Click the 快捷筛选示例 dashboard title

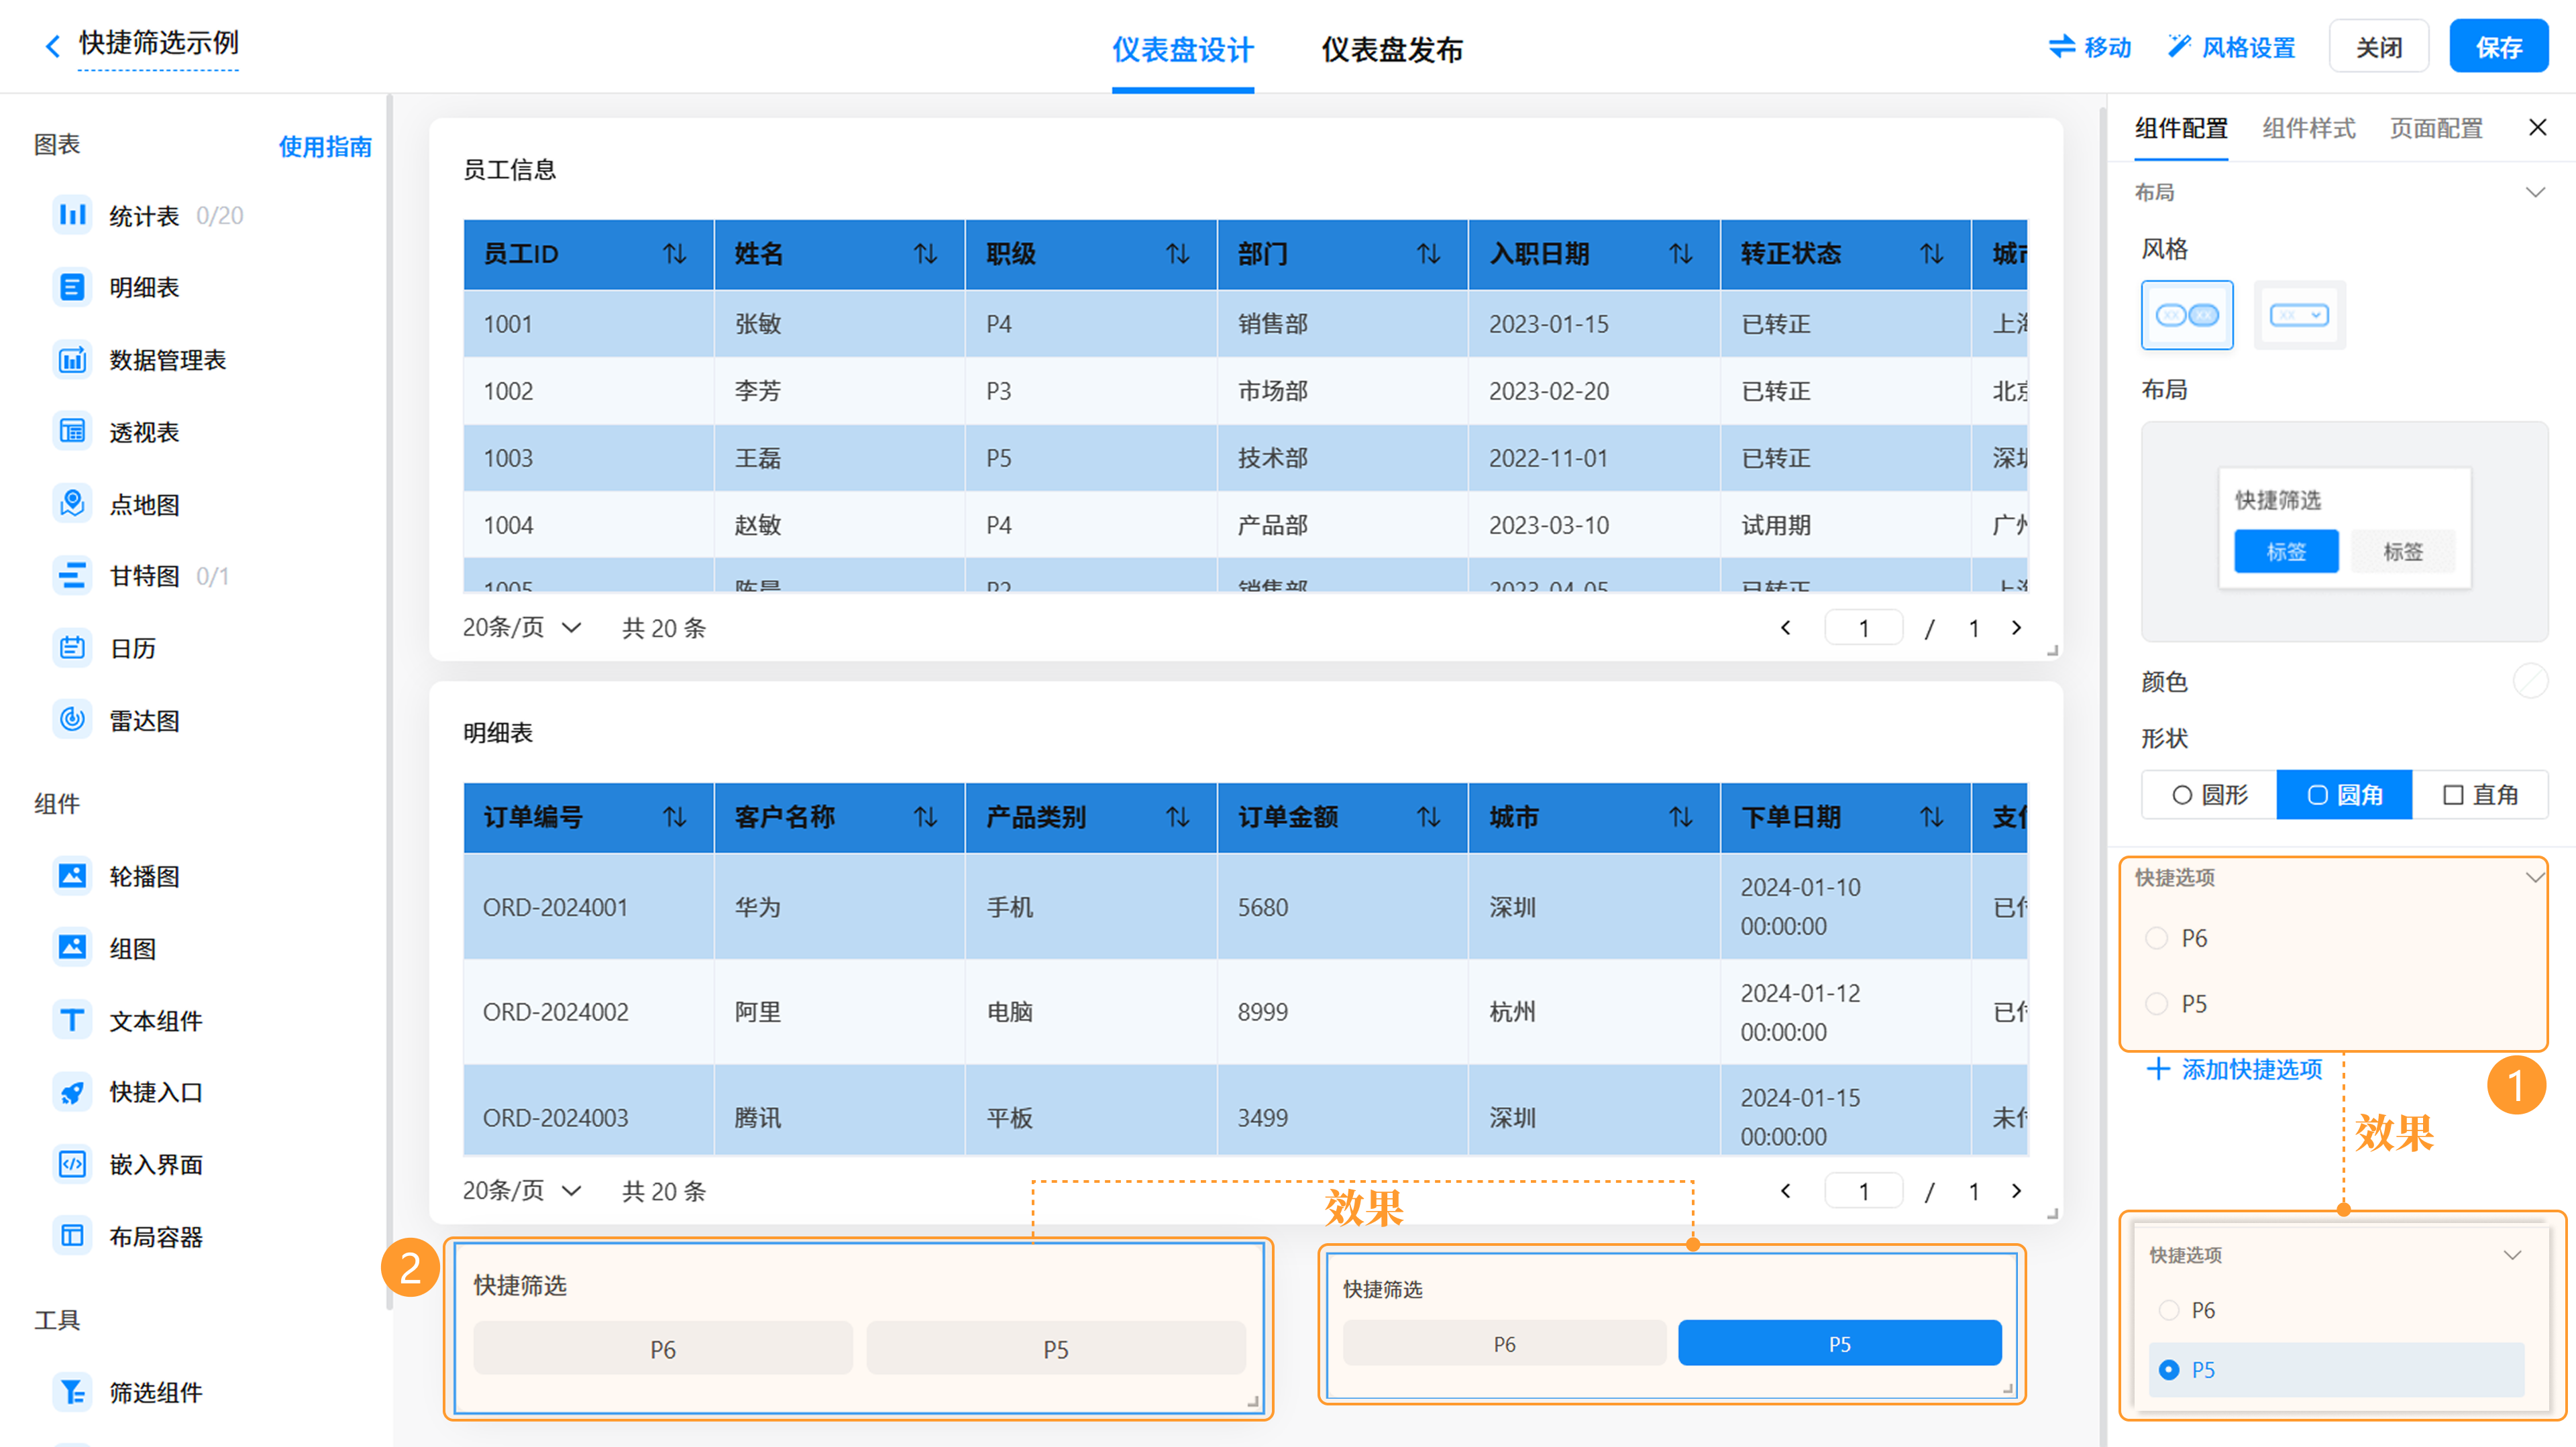[158, 43]
